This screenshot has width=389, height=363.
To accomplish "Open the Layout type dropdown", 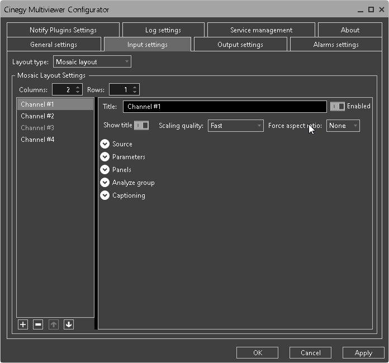I will pyautogui.click(x=92, y=62).
